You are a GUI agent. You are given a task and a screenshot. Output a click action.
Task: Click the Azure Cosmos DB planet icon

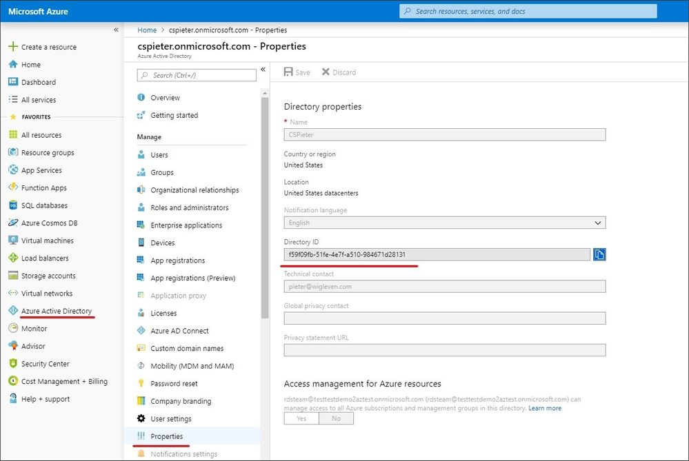point(13,223)
